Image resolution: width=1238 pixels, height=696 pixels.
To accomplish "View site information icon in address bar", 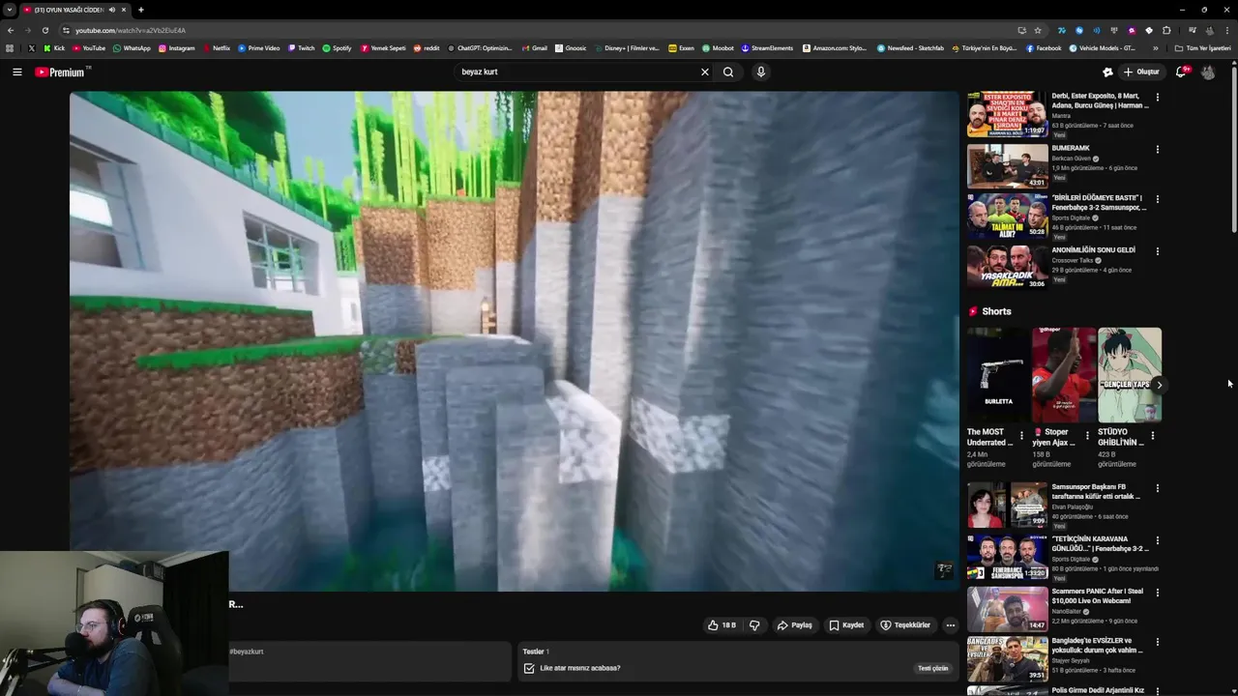I will 66,30.
